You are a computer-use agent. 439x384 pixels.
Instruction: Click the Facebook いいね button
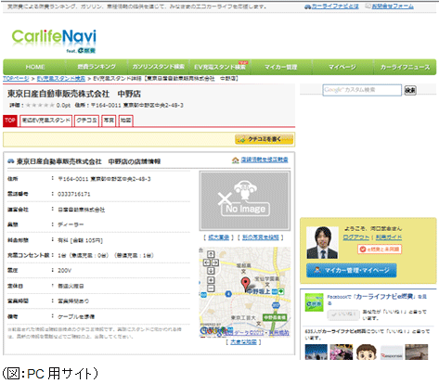click(x=343, y=314)
